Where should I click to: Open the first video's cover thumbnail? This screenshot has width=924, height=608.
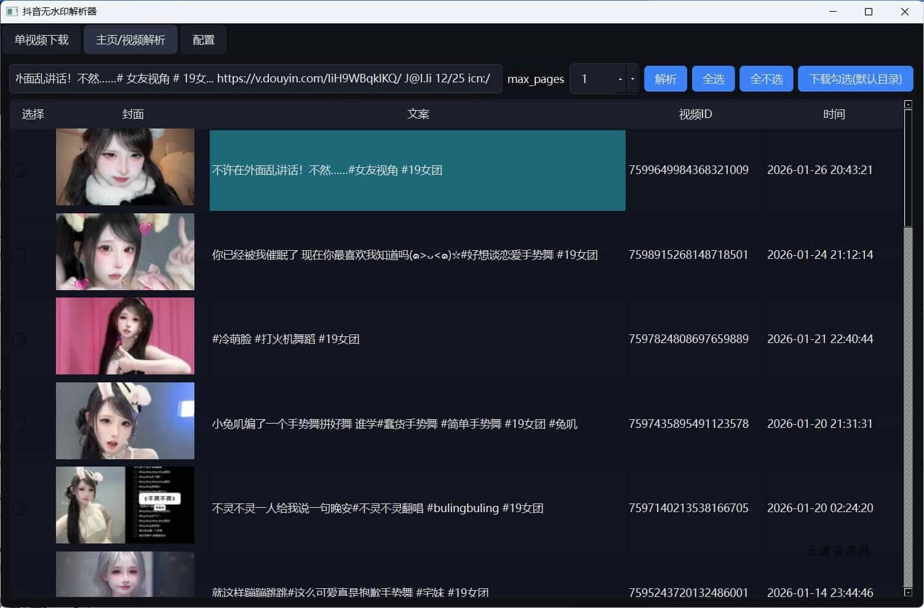click(x=125, y=167)
